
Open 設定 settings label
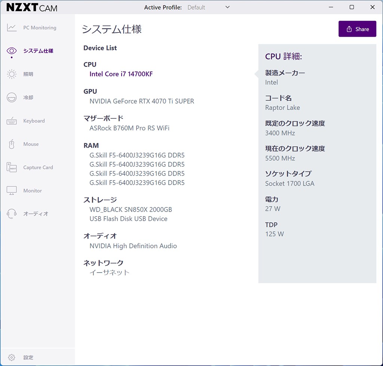click(x=28, y=357)
